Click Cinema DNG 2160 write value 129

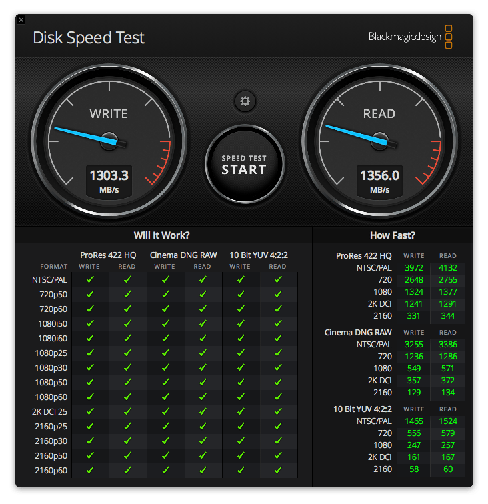414,393
